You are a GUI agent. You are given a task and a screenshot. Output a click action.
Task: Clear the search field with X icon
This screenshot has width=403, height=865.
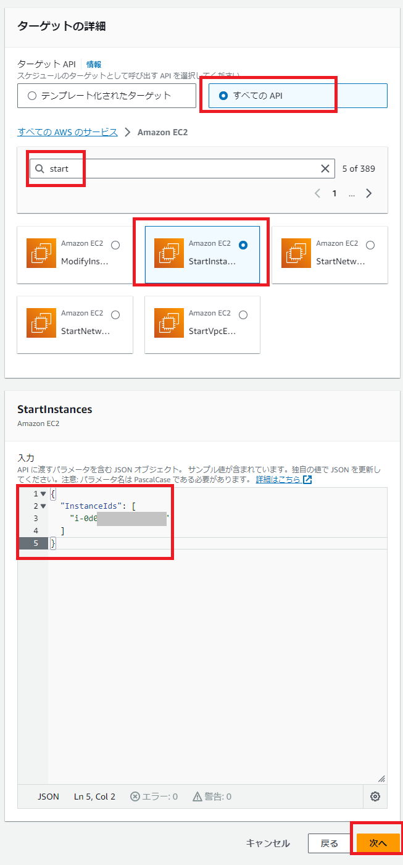(x=325, y=169)
